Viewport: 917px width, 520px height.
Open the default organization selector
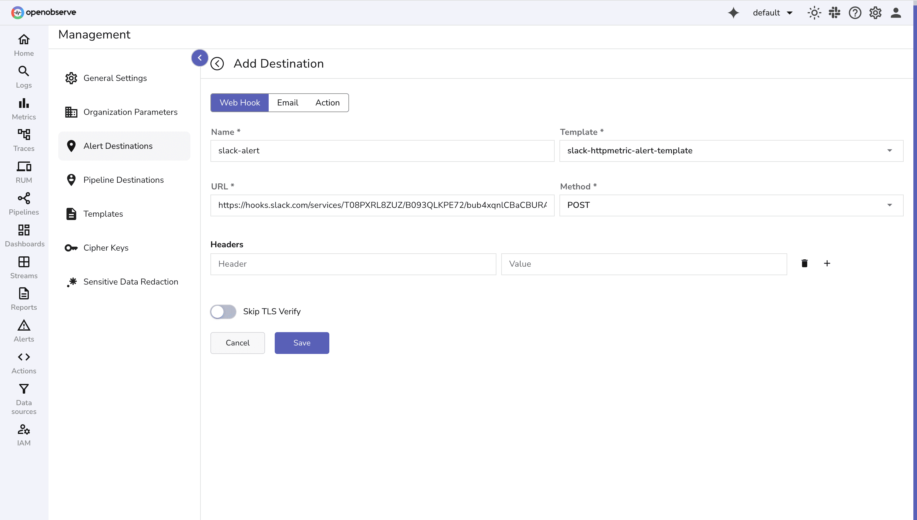[772, 12]
